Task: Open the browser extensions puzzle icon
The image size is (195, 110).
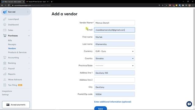Action: click(x=183, y=5)
